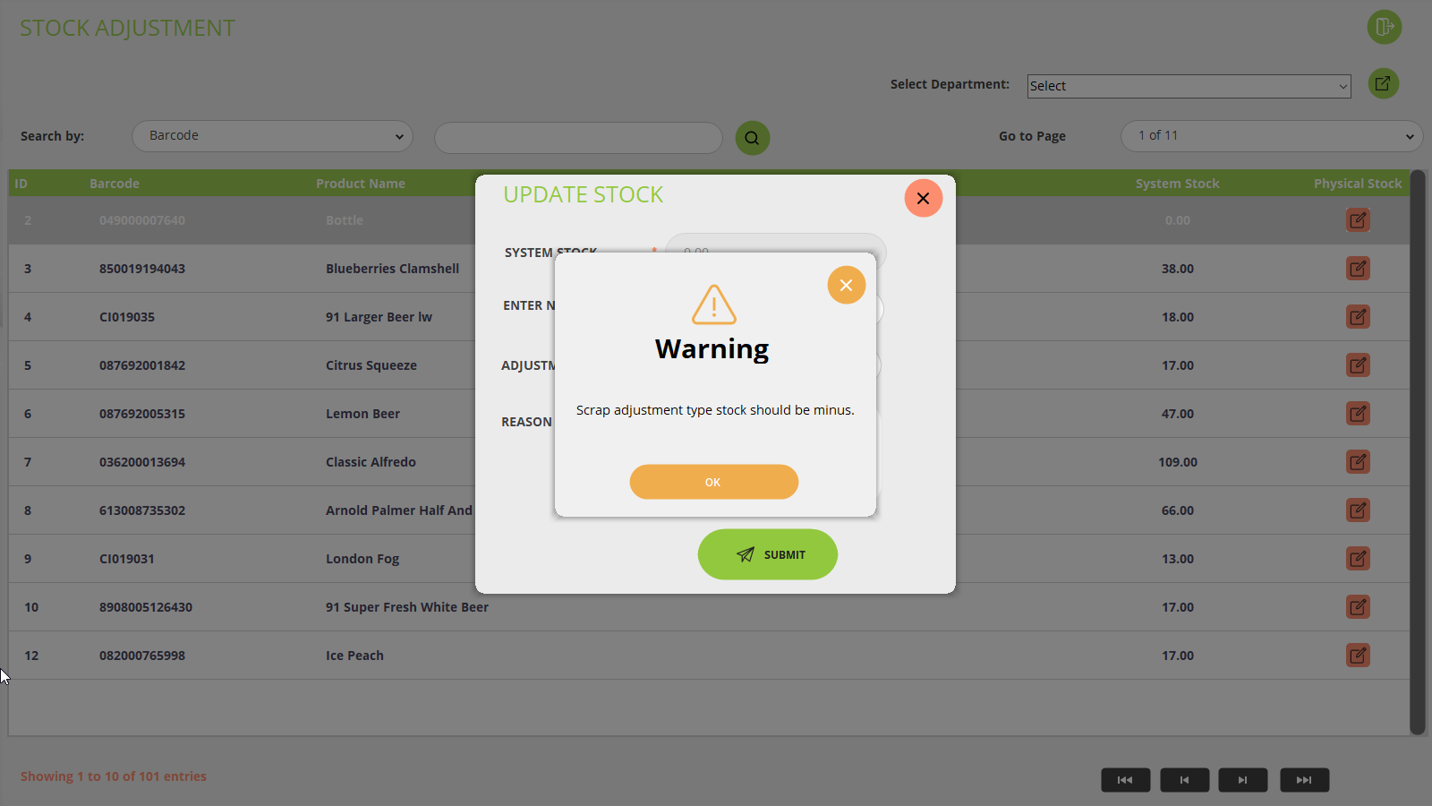Go to the next page of entries
Viewport: 1432px width, 806px height.
[x=1242, y=780]
